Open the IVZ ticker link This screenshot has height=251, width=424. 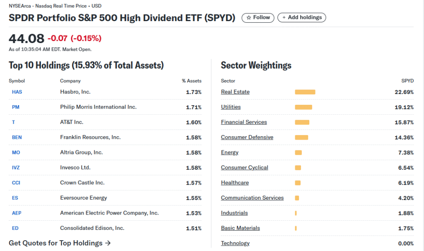click(16, 168)
